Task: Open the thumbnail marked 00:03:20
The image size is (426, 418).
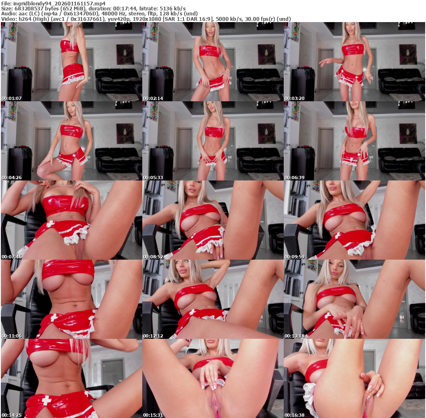Action: [354, 62]
